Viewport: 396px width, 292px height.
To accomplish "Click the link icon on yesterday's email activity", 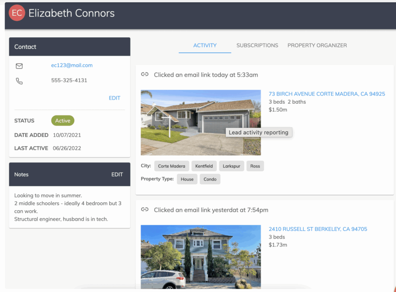I will tap(145, 209).
